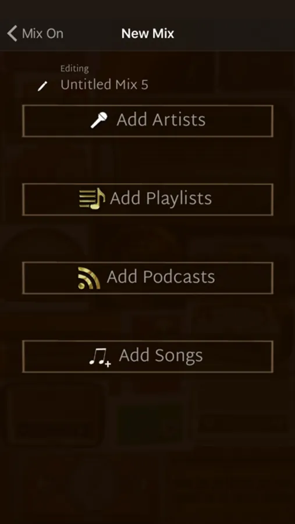Screen dimensions: 295x524
Task: Open Add Songs
Action: 148,356
